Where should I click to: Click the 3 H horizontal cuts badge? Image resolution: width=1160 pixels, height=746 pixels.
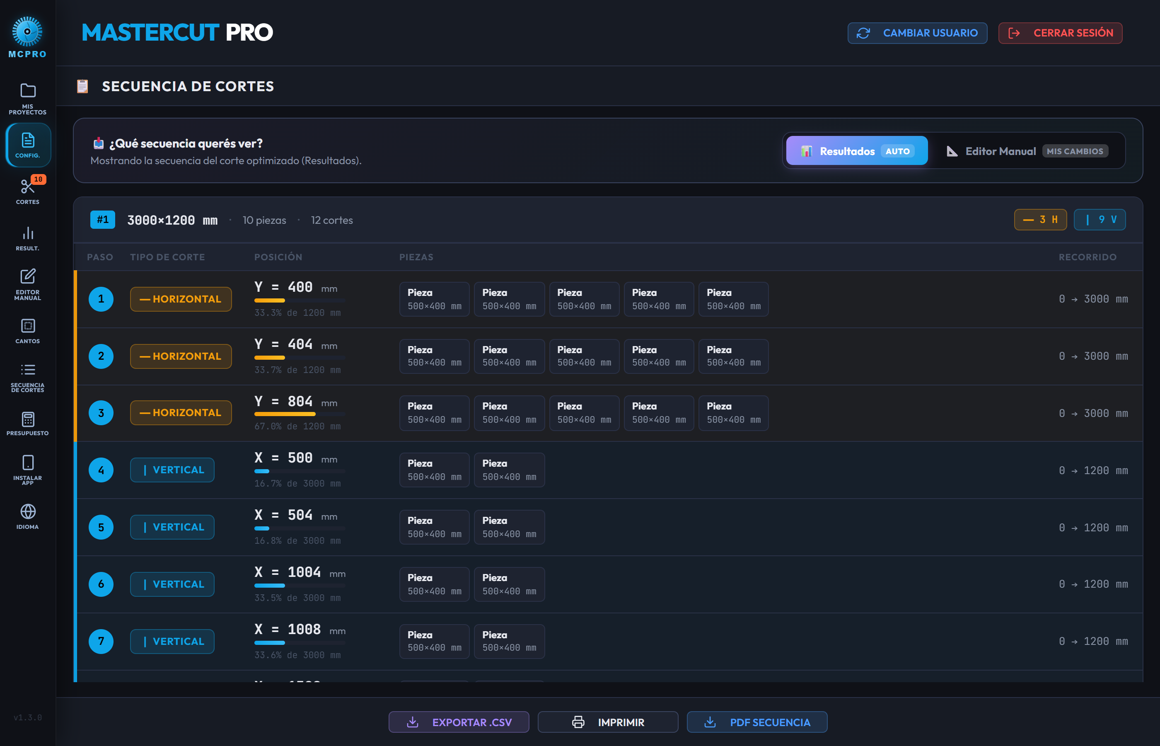[x=1040, y=220]
